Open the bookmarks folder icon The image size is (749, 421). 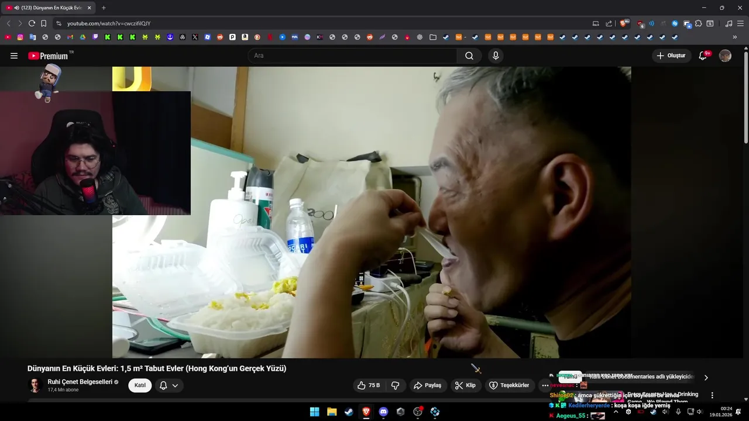click(x=432, y=37)
